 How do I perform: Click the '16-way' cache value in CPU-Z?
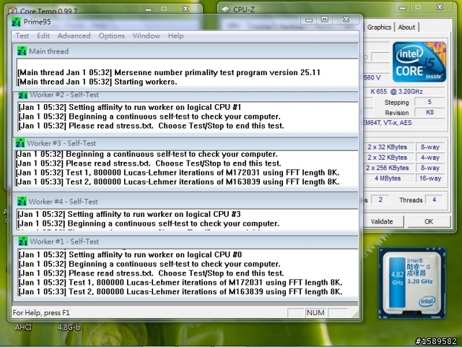click(x=430, y=179)
